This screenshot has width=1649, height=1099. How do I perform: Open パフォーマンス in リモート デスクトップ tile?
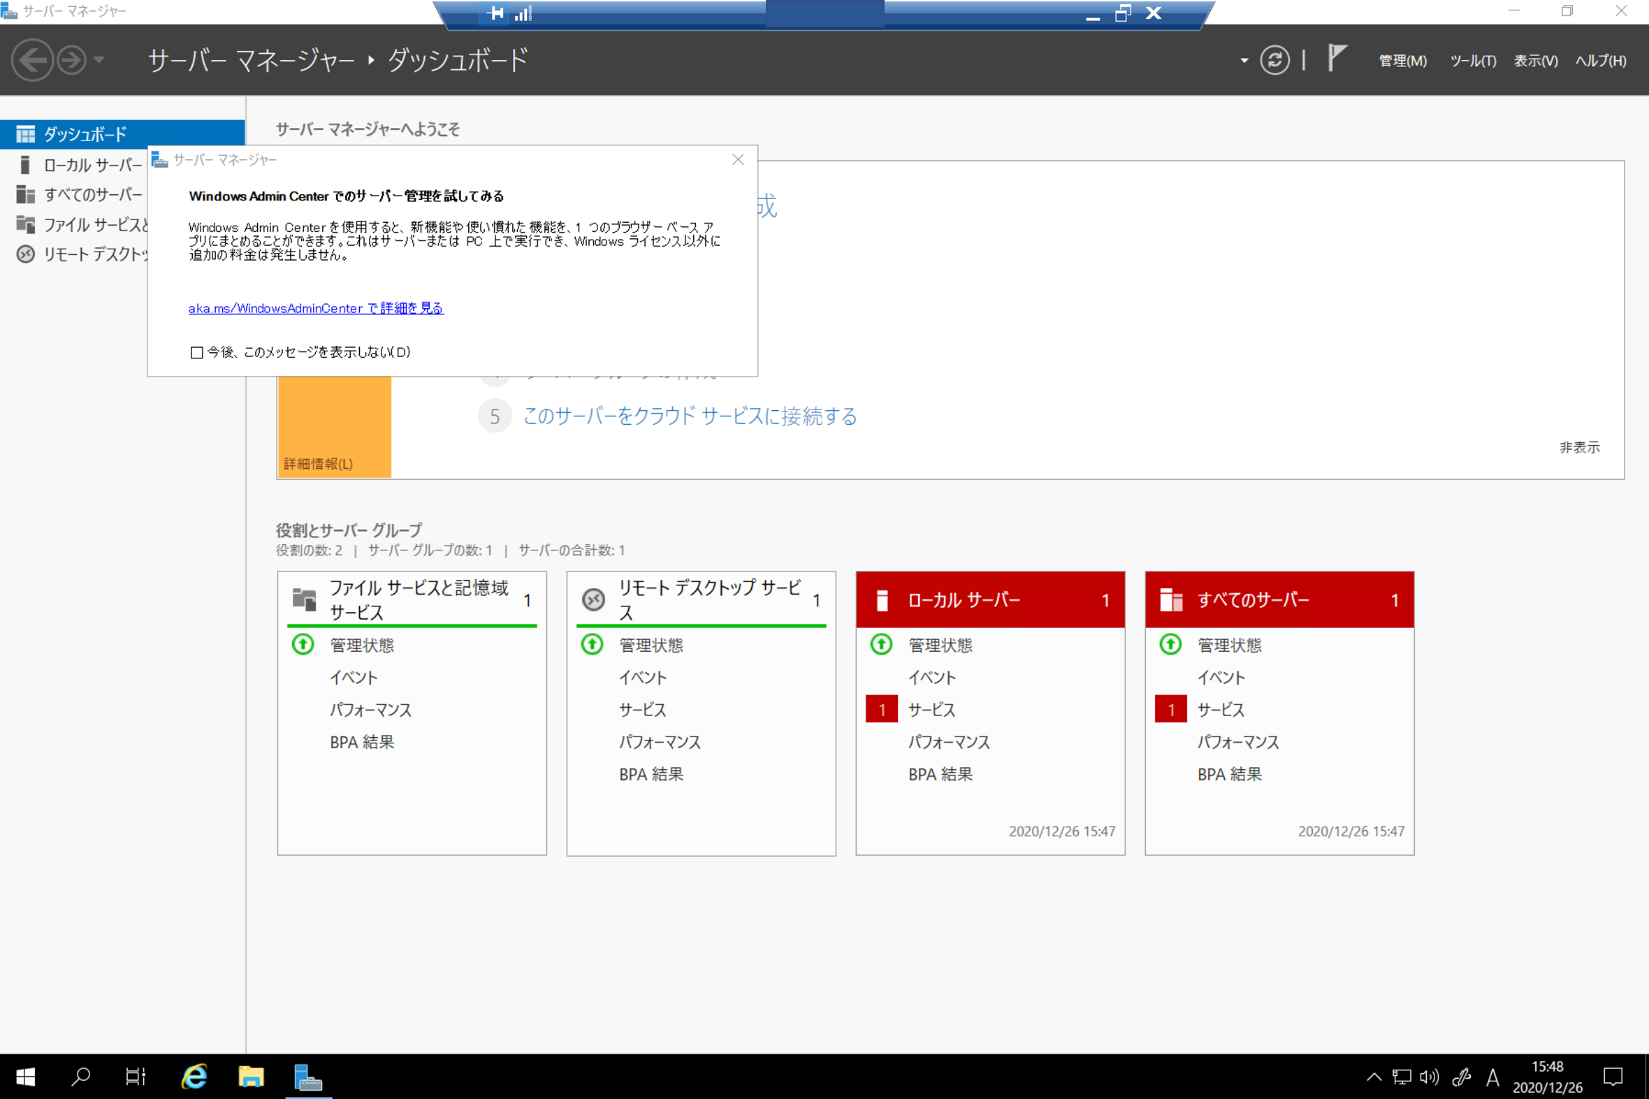pos(660,741)
